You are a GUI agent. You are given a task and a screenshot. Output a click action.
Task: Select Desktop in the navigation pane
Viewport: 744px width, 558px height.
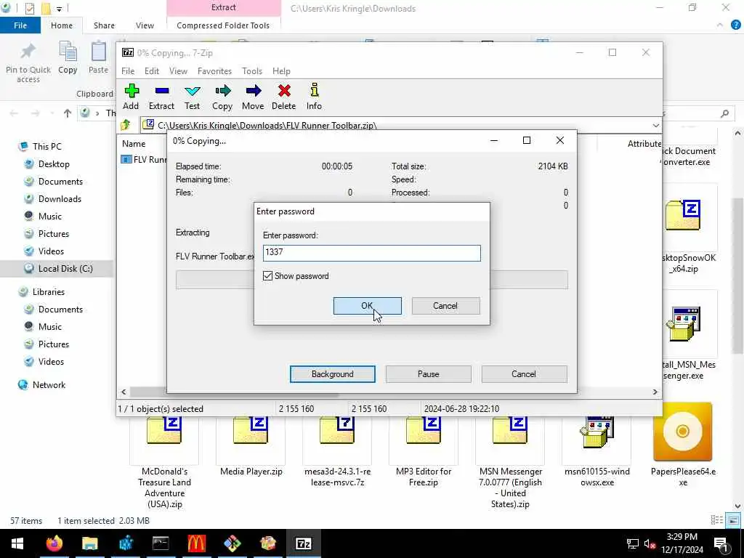54,164
